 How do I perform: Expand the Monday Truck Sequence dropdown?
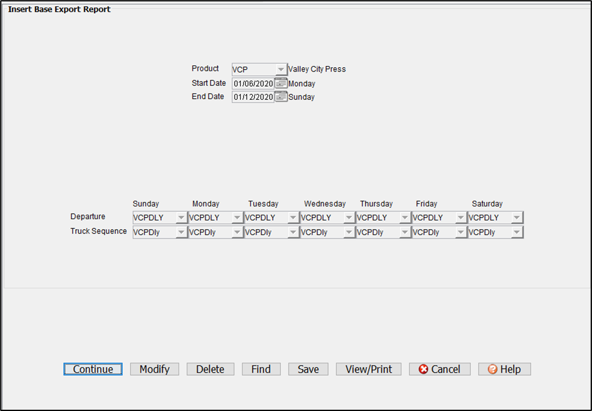pyautogui.click(x=237, y=232)
